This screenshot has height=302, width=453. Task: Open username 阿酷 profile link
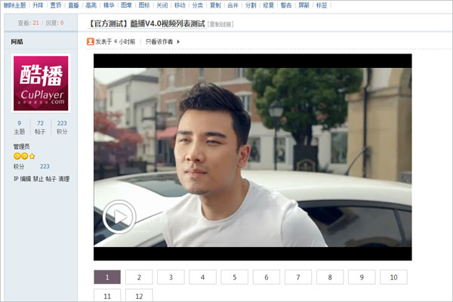(x=17, y=42)
